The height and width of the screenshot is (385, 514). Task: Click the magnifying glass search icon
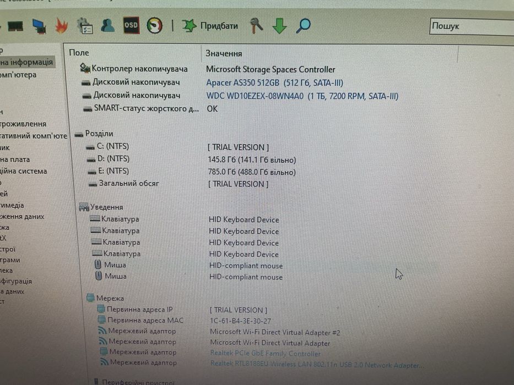[x=303, y=26]
